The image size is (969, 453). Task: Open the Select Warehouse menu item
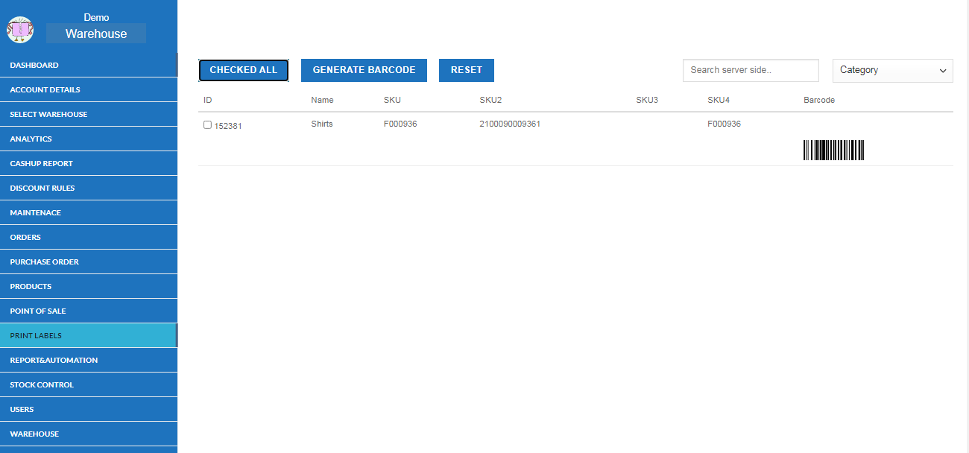pos(48,114)
